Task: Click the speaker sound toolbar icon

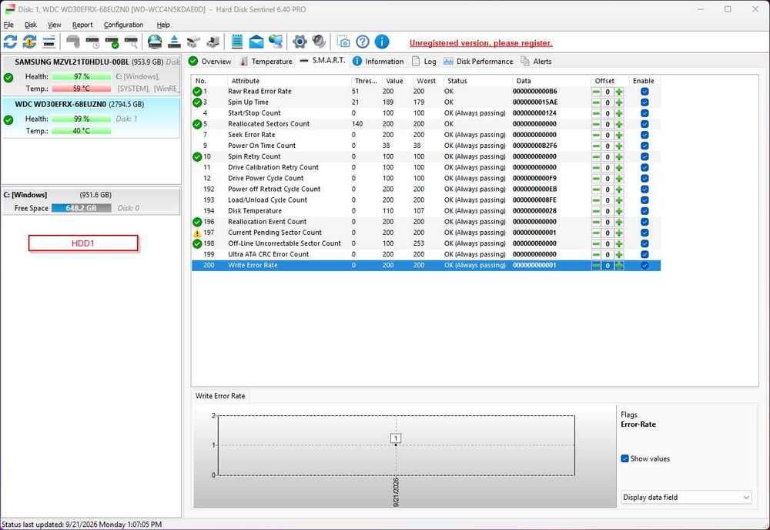Action: 319,42
